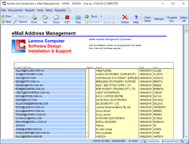Toggle Select checkbox for RALF@BERGHAUER.DE
The image size is (189, 144).
87,136
